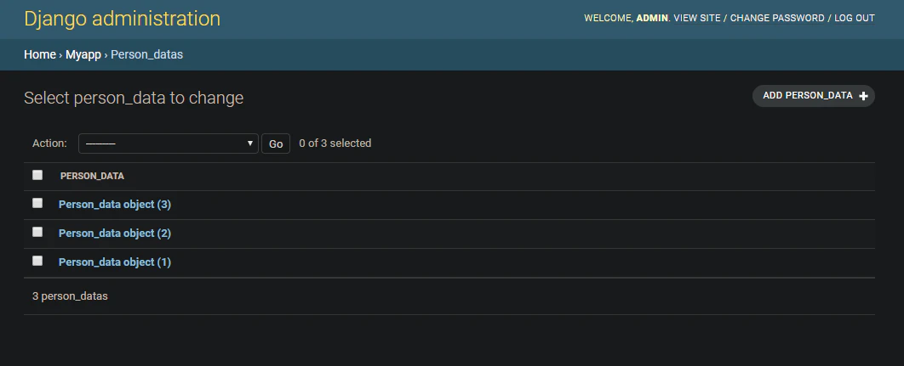Viewport: 904px width, 366px height.
Task: Open Person_data object (3) record
Action: click(x=115, y=205)
